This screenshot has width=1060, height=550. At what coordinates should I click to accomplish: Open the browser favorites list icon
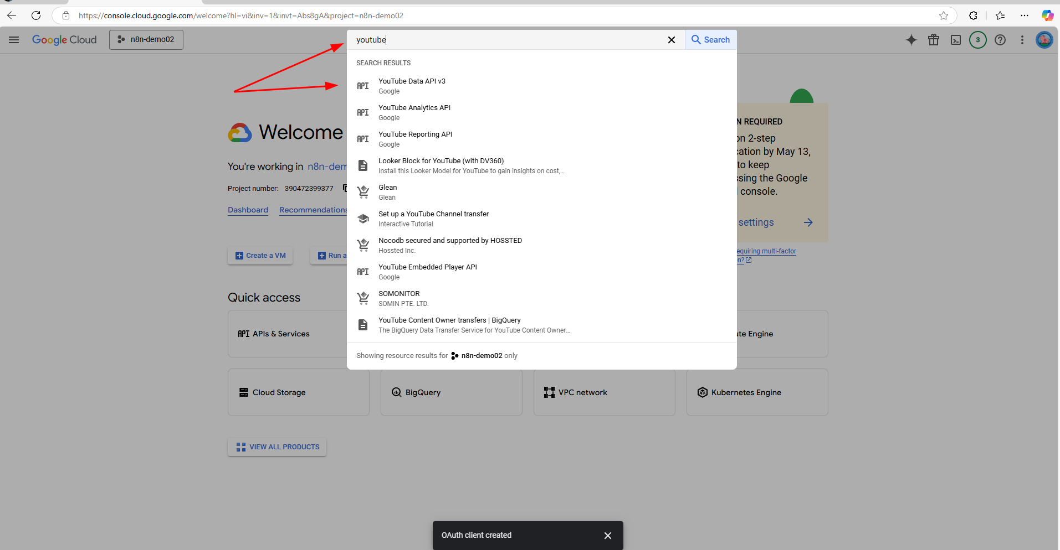(1000, 15)
